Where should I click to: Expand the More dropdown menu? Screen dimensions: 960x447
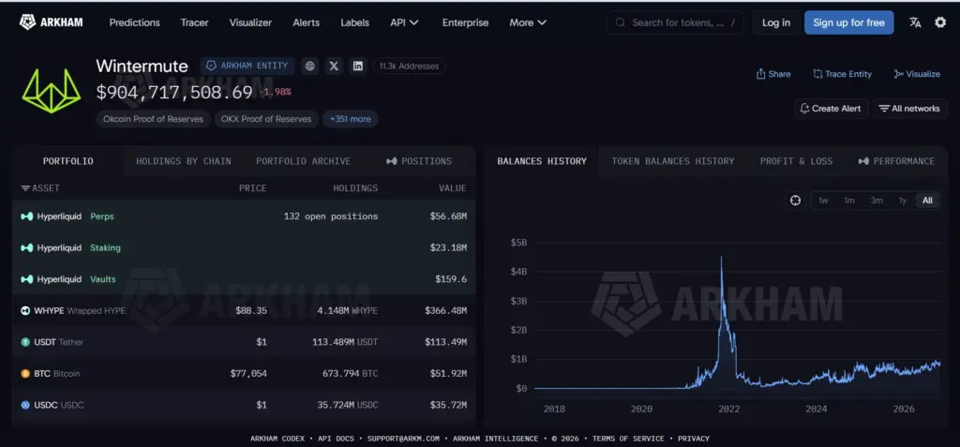click(528, 22)
